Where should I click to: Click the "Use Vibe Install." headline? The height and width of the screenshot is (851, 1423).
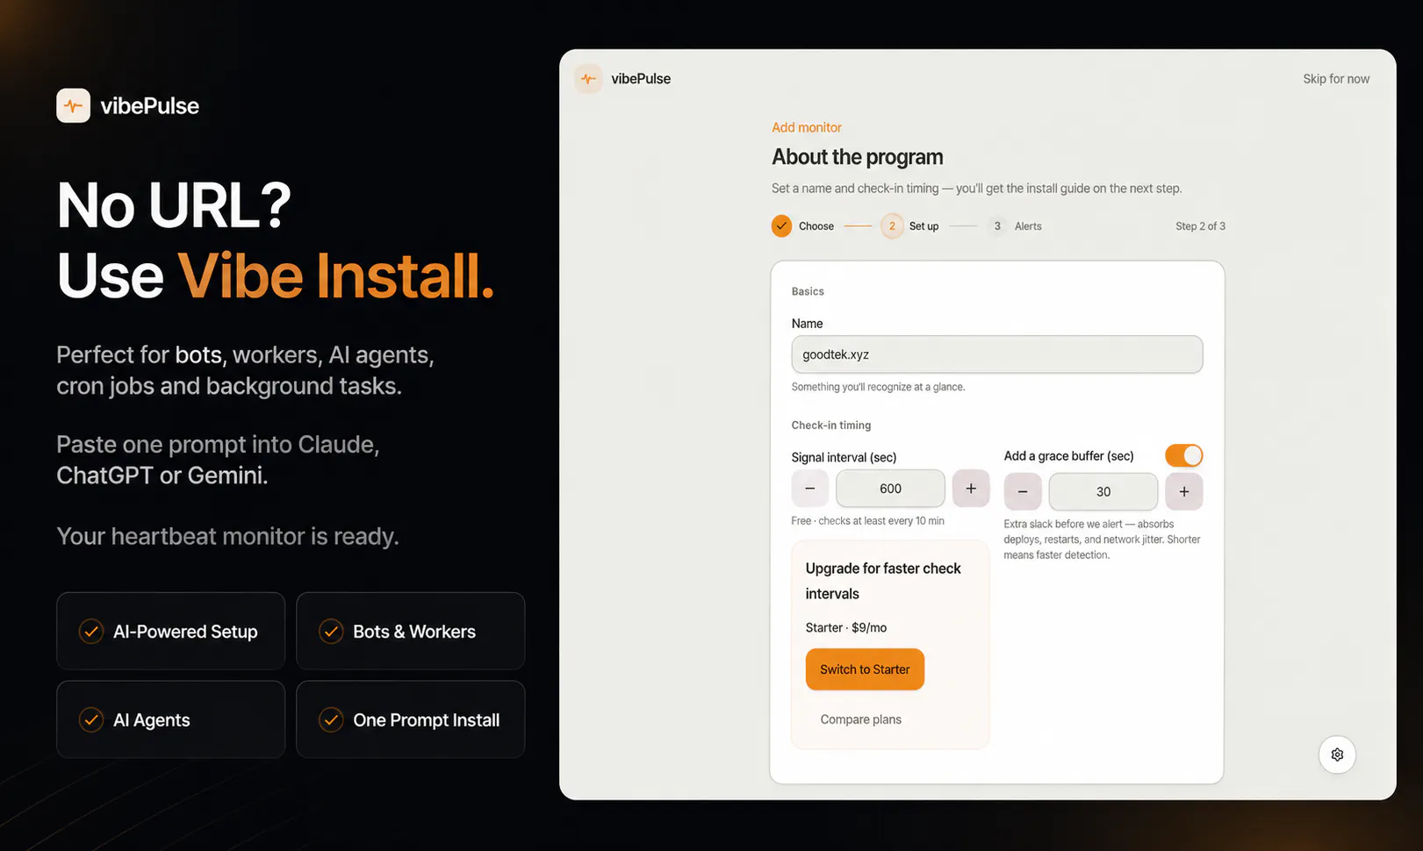[276, 275]
